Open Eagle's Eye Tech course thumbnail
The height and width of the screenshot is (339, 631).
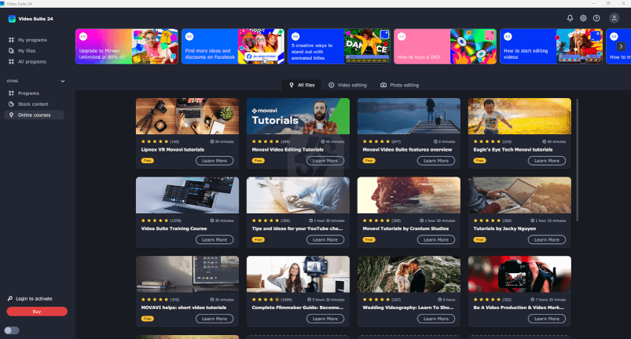tap(519, 116)
